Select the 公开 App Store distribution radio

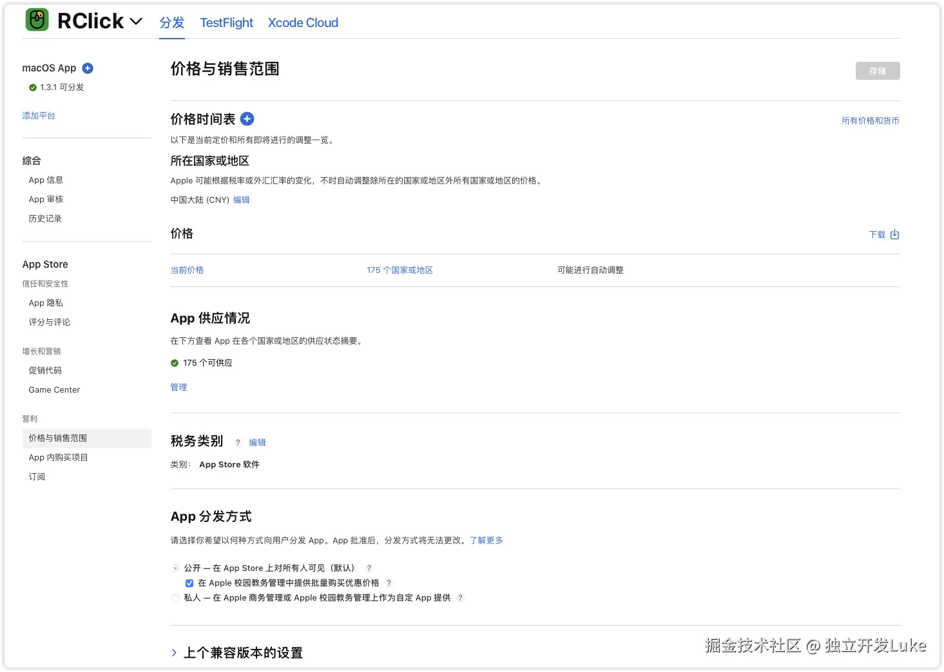tap(175, 568)
